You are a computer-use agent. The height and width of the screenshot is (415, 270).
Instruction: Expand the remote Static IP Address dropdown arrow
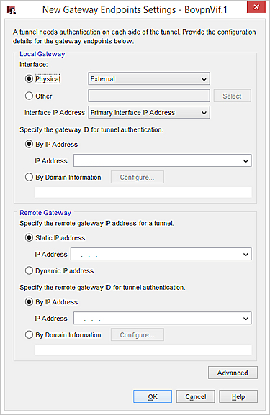[x=246, y=255]
